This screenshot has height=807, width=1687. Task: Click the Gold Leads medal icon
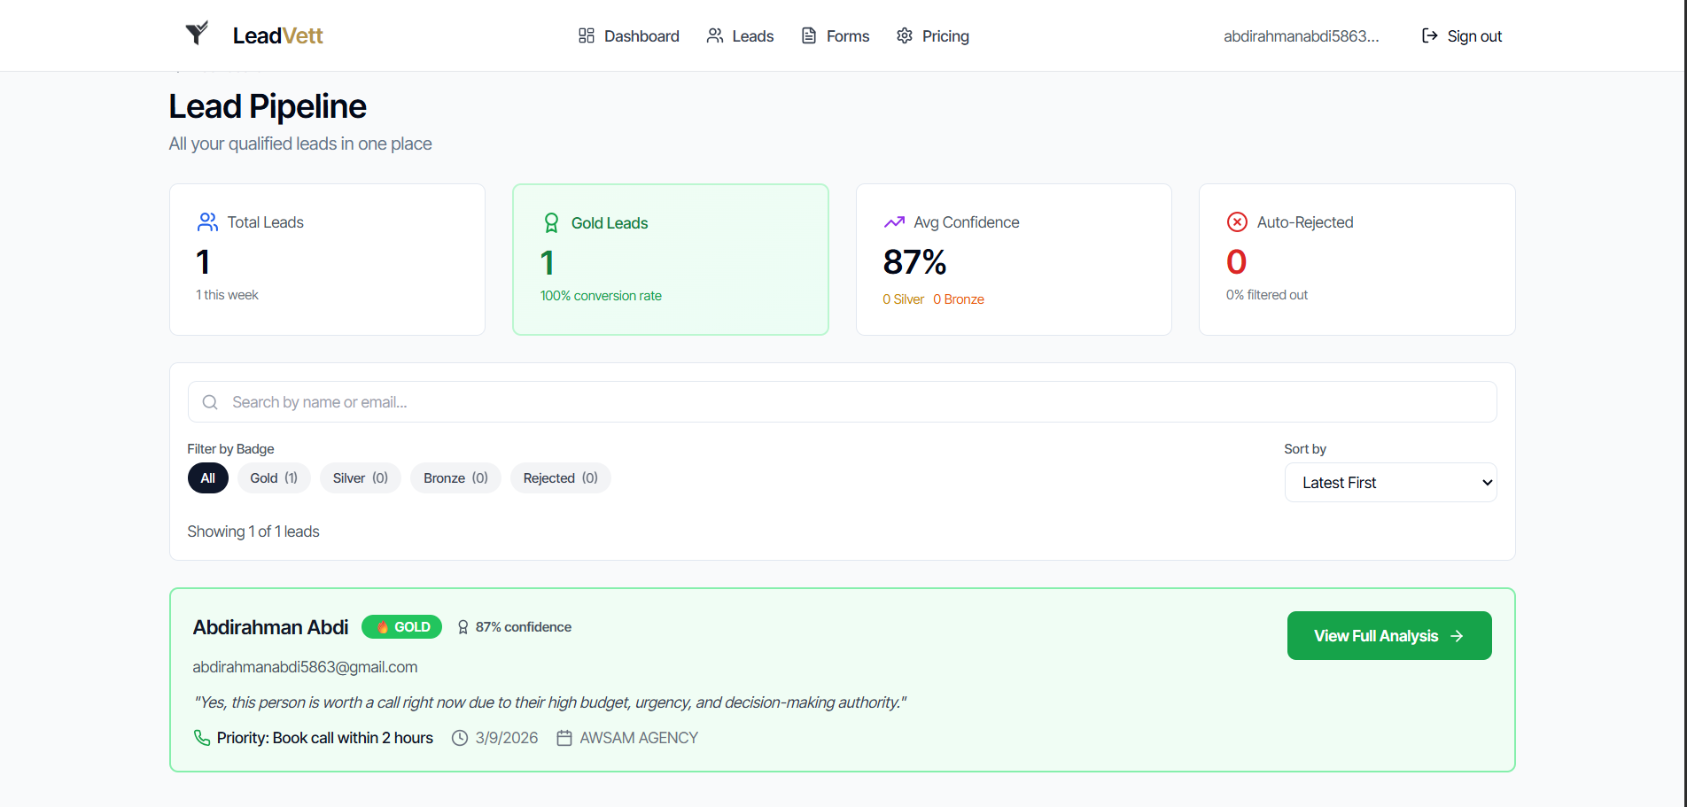(551, 222)
